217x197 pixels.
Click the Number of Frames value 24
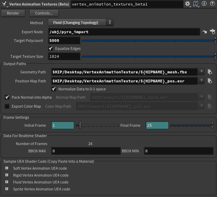tap(90, 144)
